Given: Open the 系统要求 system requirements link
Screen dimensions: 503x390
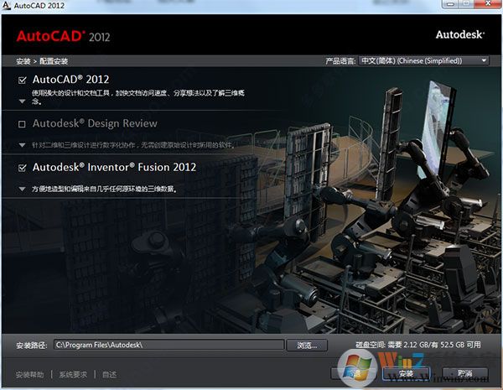Looking at the screenshot, I should tap(73, 375).
